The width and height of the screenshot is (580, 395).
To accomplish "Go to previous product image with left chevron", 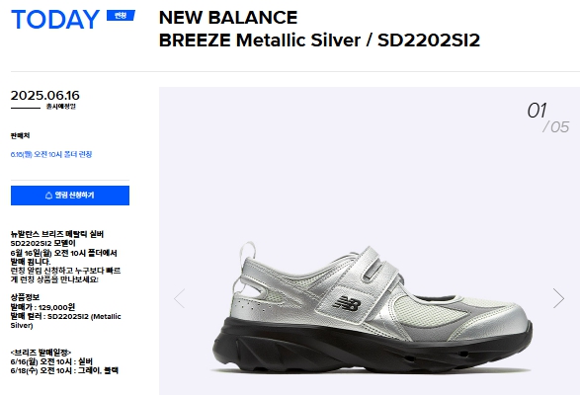I will point(180,298).
